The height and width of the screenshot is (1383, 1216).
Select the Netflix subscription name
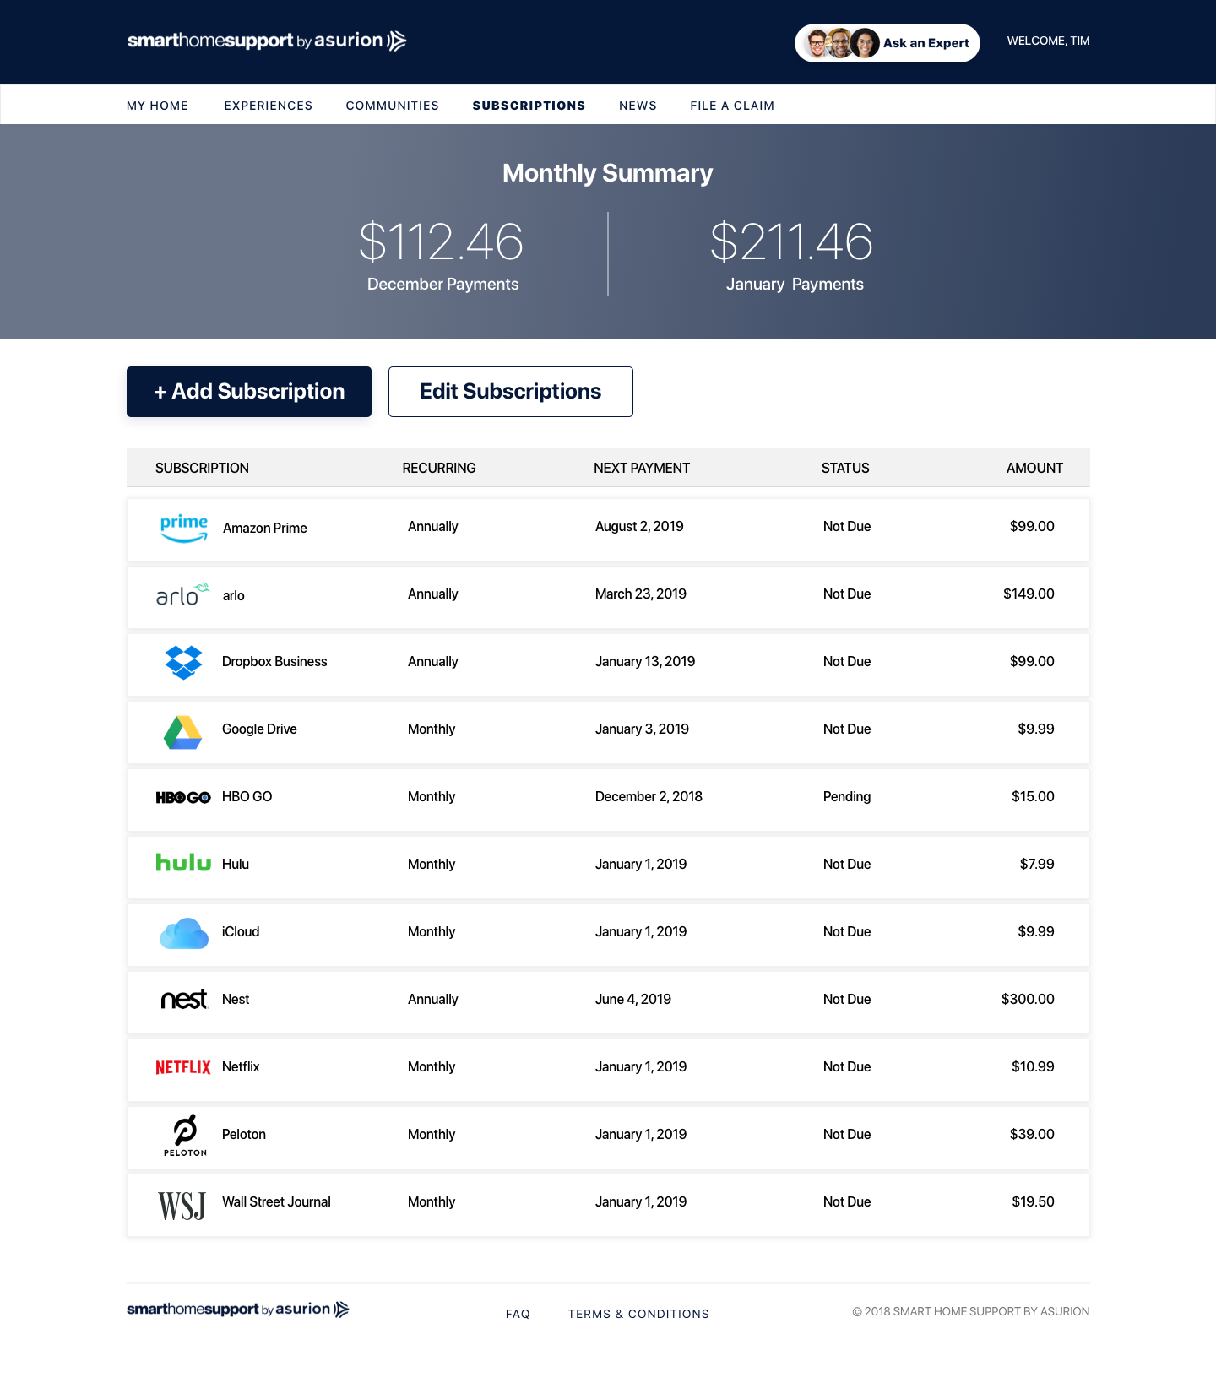coord(241,1066)
